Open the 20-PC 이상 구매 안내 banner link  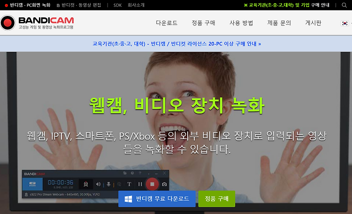coord(177,44)
